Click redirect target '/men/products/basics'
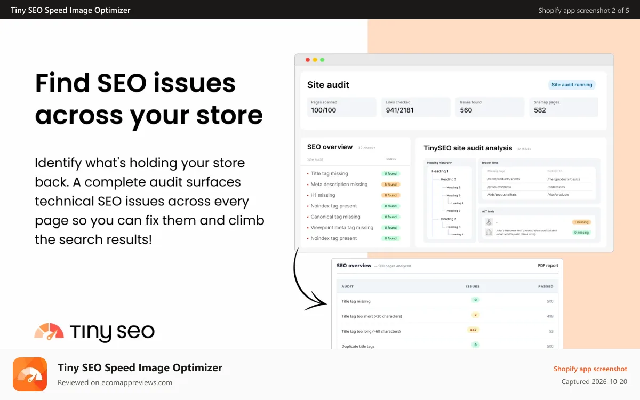The height and width of the screenshot is (400, 640). 564,179
